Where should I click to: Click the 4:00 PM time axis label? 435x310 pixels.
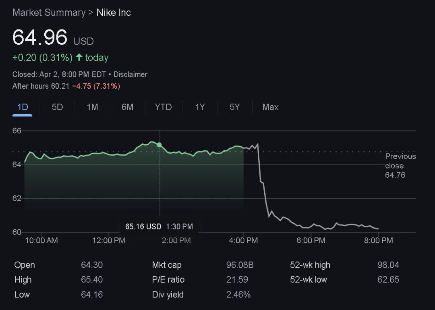click(x=243, y=241)
